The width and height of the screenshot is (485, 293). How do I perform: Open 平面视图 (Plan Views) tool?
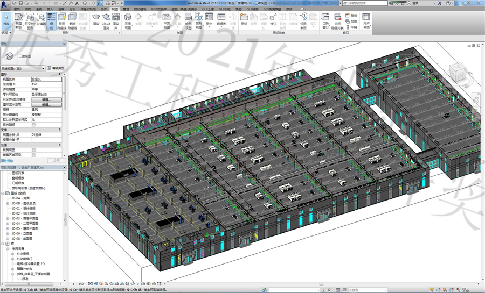pyautogui.click(x=167, y=21)
